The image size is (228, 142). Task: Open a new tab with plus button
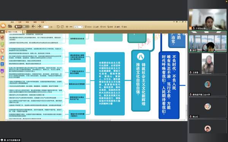25,32
